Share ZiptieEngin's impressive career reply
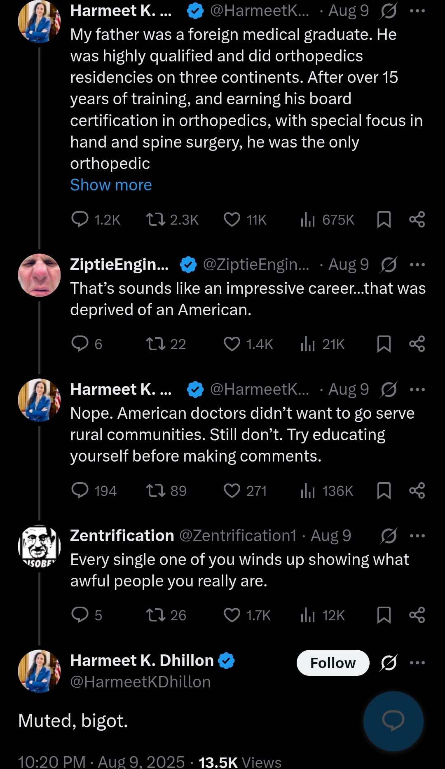This screenshot has height=769, width=445. click(417, 344)
